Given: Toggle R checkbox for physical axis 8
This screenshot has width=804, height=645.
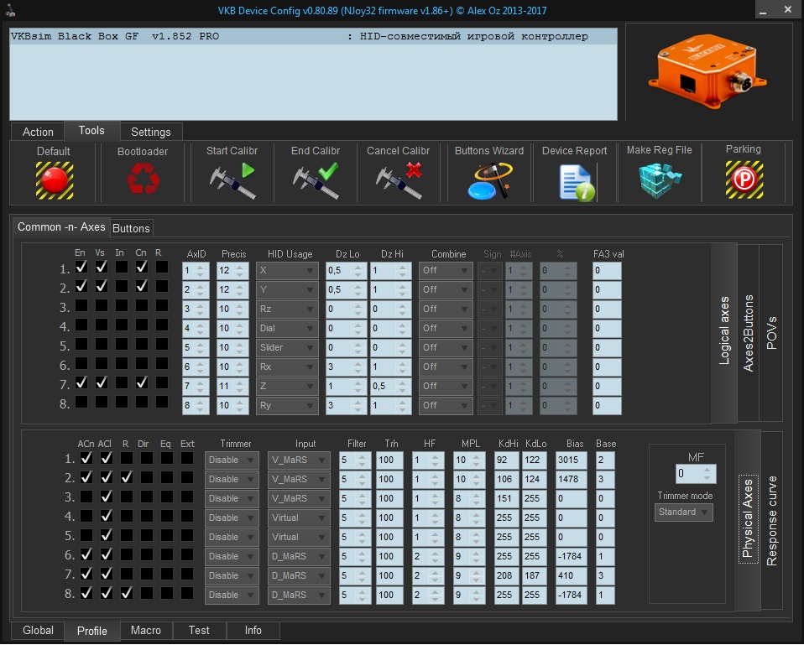Looking at the screenshot, I should coord(127,593).
